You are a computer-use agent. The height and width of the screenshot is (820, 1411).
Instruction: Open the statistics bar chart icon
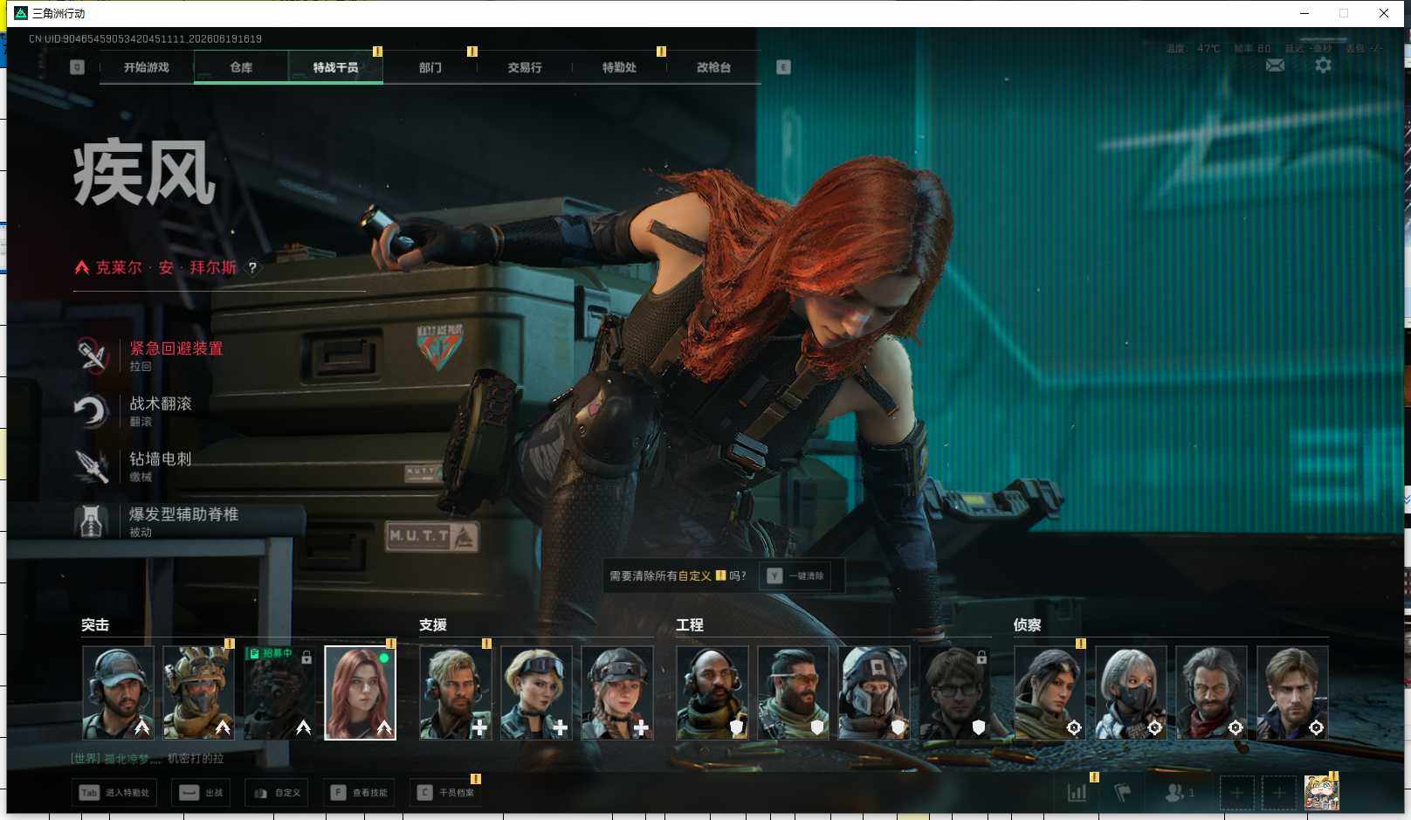1077,793
